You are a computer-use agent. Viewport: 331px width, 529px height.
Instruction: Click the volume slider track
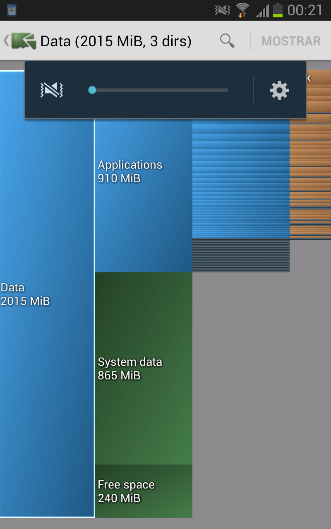pyautogui.click(x=158, y=90)
